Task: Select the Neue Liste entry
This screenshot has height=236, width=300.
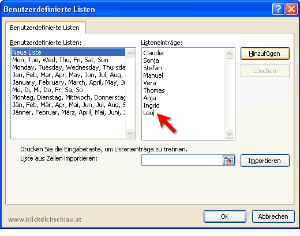Action: pyautogui.click(x=68, y=52)
